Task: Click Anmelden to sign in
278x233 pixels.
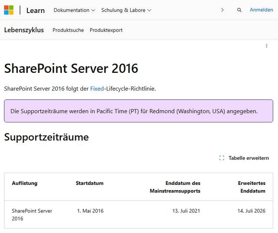Action: click(261, 10)
